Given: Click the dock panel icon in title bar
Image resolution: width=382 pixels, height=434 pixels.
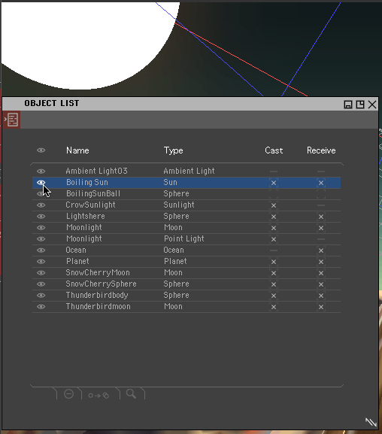Looking at the screenshot, I should click(360, 105).
